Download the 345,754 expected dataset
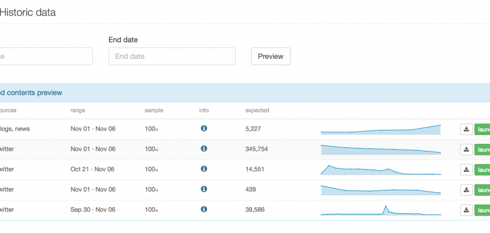 coord(466,150)
